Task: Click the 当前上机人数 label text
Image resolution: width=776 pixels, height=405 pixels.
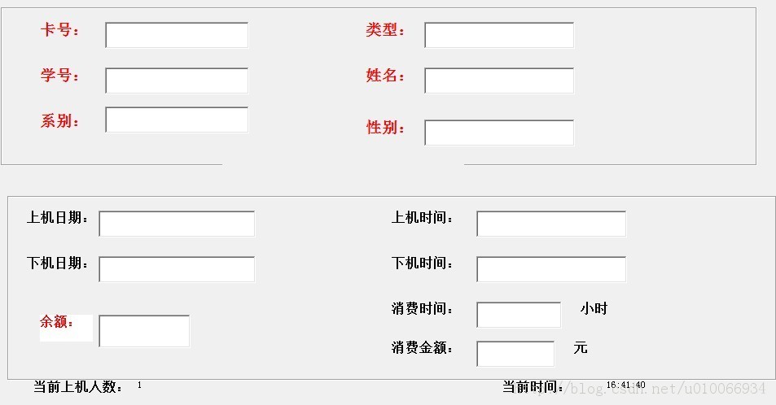Action: click(78, 386)
